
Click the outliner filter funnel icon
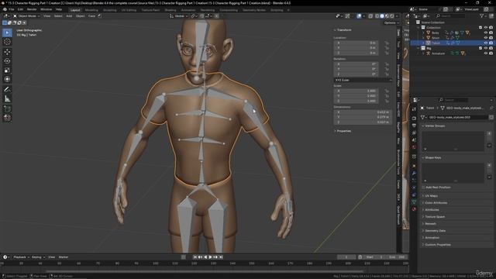coord(482,15)
